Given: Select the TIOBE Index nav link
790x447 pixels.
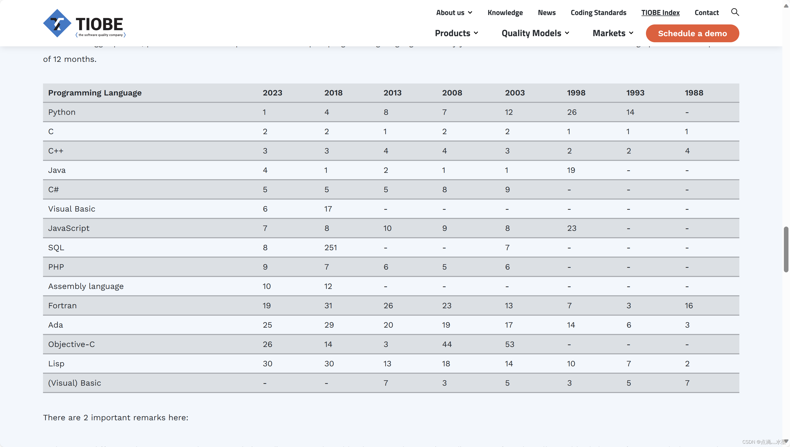Looking at the screenshot, I should [660, 12].
